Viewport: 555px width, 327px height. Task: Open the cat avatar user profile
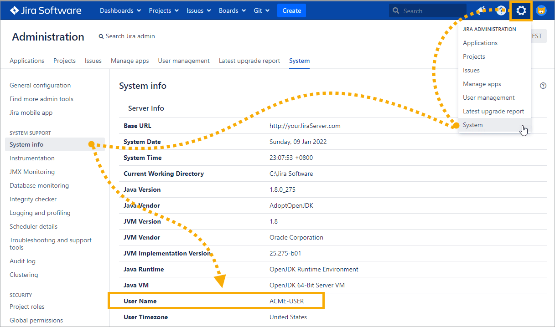(x=541, y=10)
